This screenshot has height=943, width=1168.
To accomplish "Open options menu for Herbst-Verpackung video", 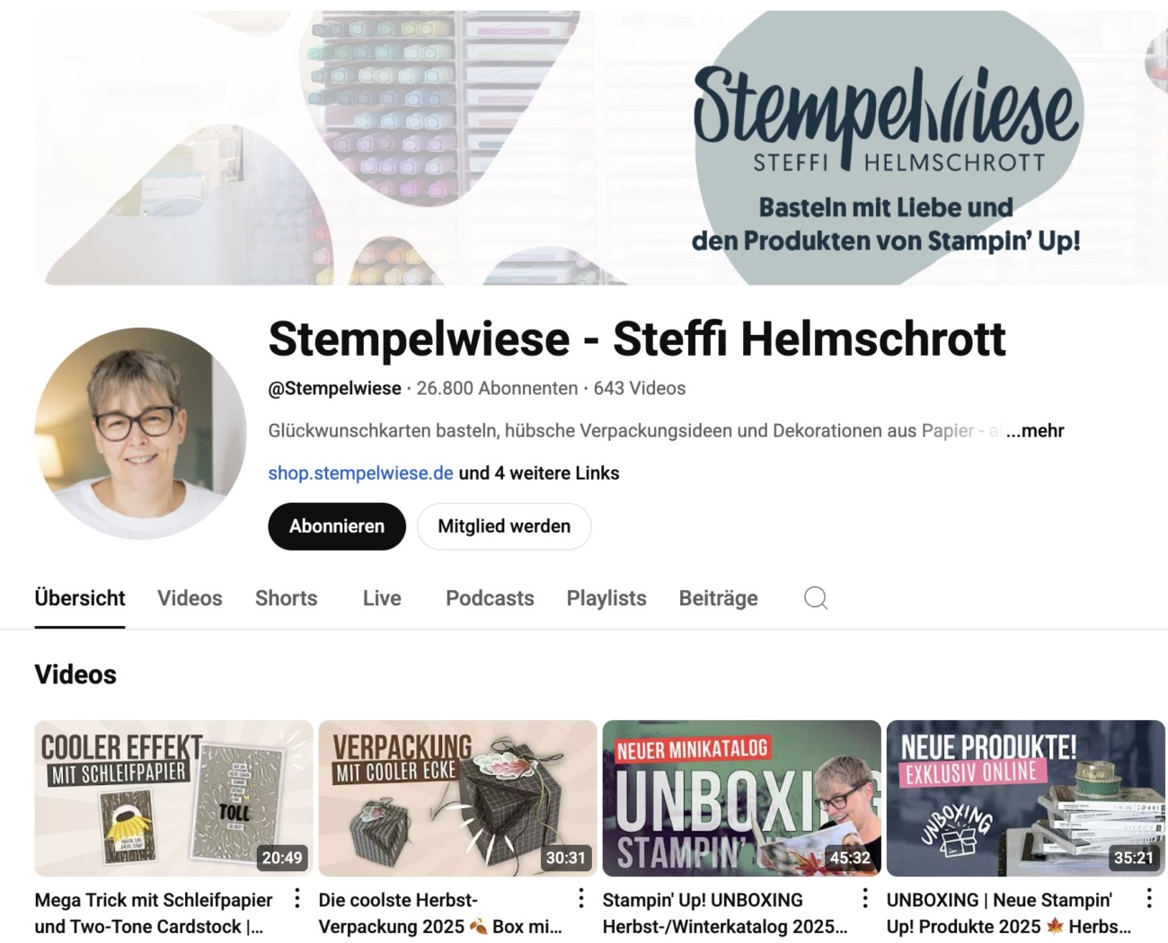I will pos(581,898).
